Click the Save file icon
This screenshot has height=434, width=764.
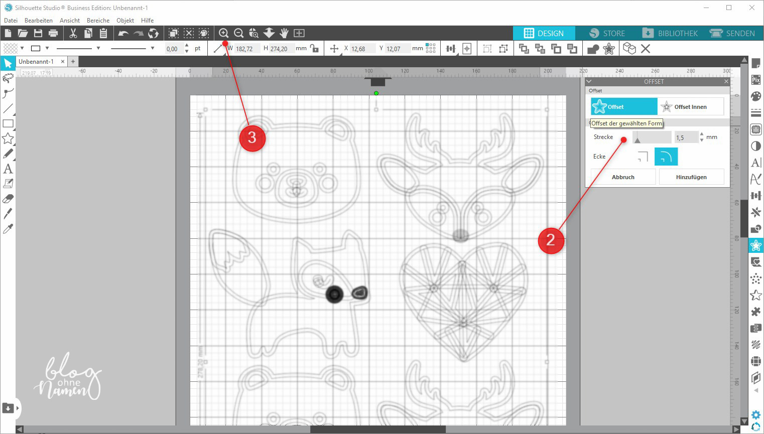point(38,33)
